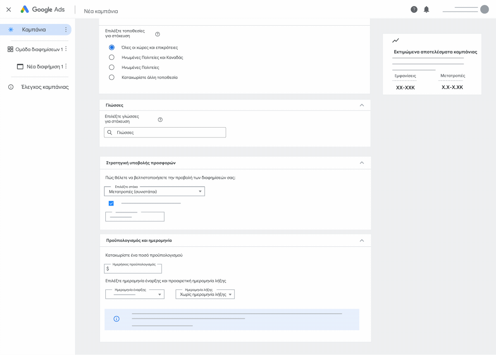
Task: Click the Google Ads logo
Action: 43,9
